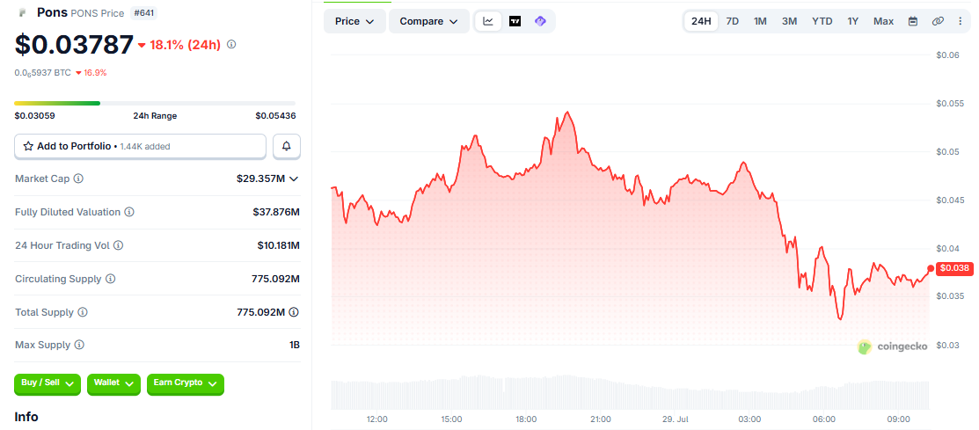Click the Pons coin logo icon

point(23,11)
